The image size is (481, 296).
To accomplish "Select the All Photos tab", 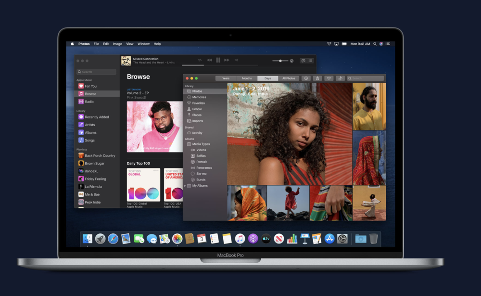I will tap(289, 78).
